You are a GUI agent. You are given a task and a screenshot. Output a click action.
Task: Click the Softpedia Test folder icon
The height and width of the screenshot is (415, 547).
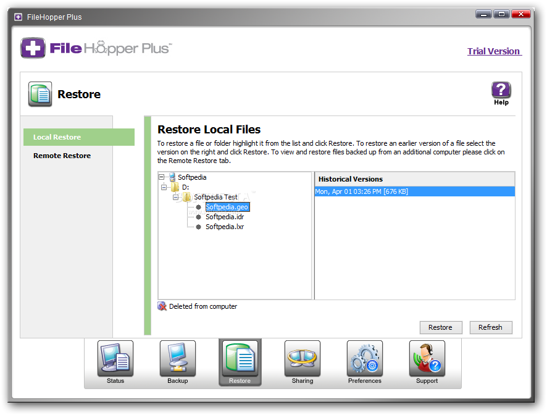tap(187, 197)
